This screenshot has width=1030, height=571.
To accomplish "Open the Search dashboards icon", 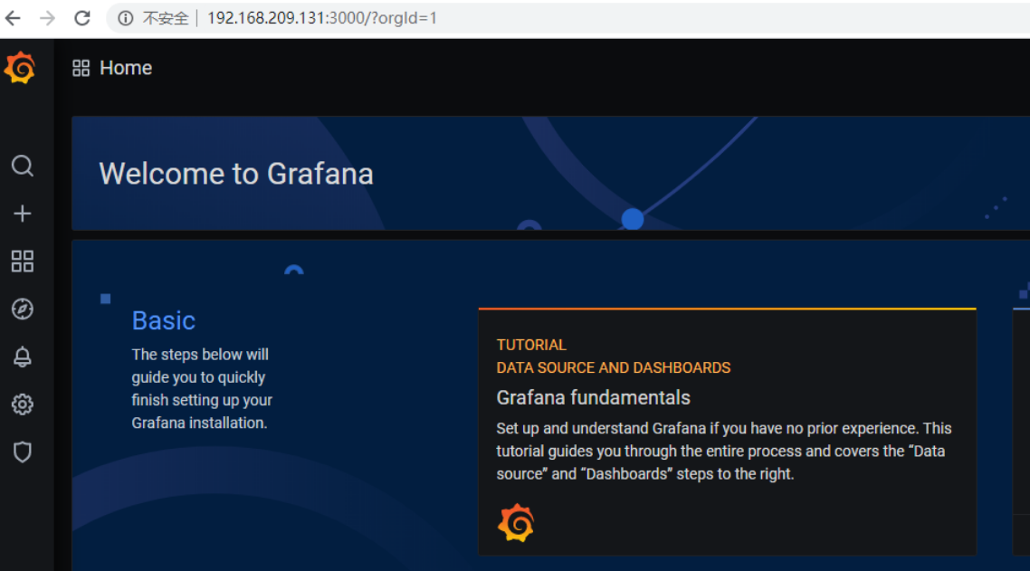I will coord(23,166).
